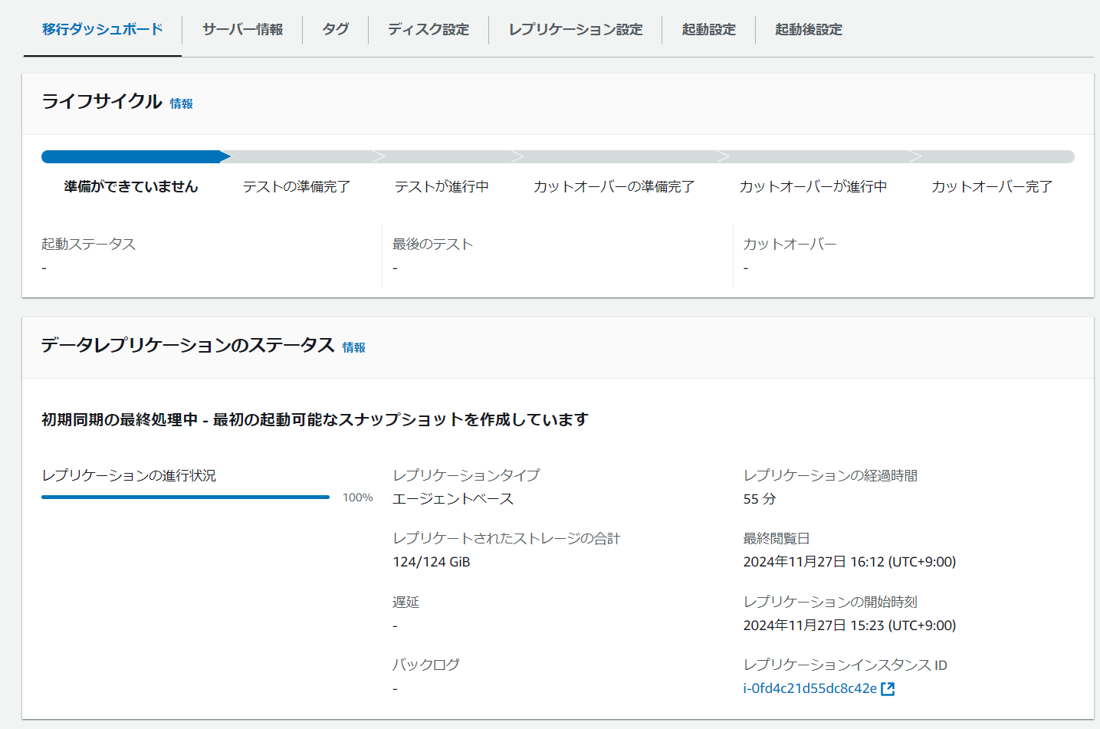Click the カットオーバー status label
This screenshot has width=1100, height=729.
[x=790, y=244]
